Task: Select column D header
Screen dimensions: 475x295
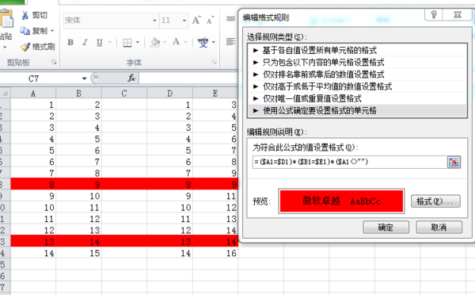Action: pos(169,93)
